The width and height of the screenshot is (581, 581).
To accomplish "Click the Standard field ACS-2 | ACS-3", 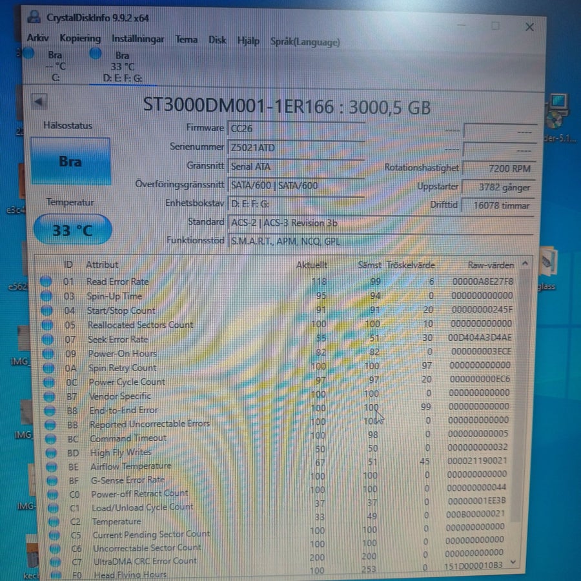I will [x=380, y=223].
